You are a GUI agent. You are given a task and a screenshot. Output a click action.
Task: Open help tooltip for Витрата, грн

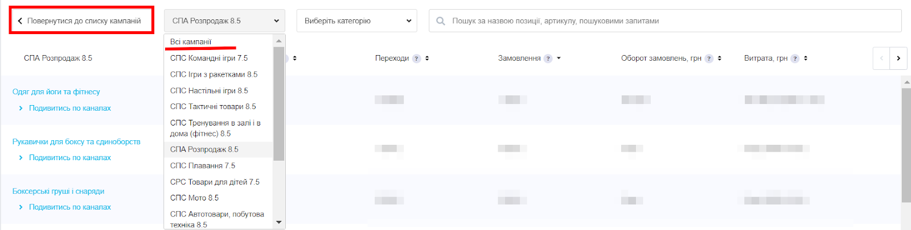[x=795, y=58]
